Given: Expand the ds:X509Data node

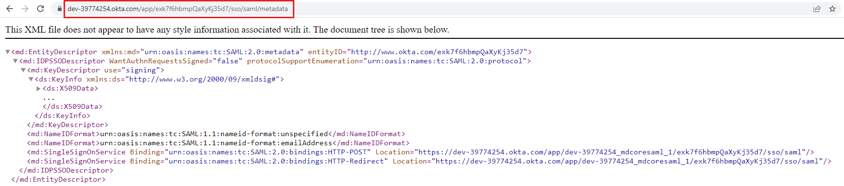Looking at the screenshot, I should [x=39, y=88].
